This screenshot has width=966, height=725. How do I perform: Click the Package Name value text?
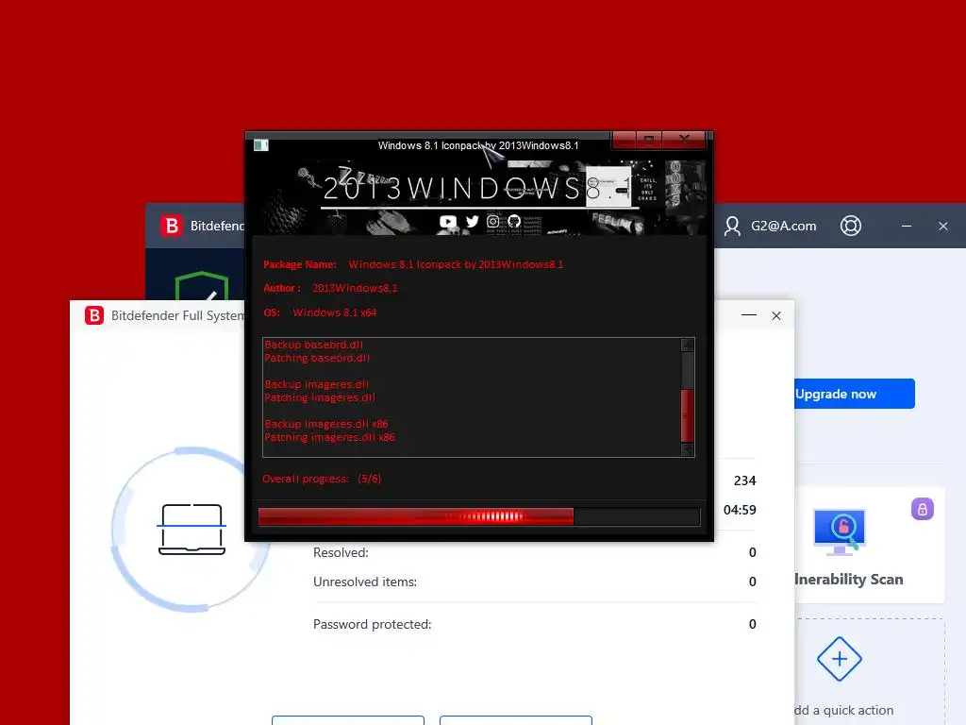point(456,264)
